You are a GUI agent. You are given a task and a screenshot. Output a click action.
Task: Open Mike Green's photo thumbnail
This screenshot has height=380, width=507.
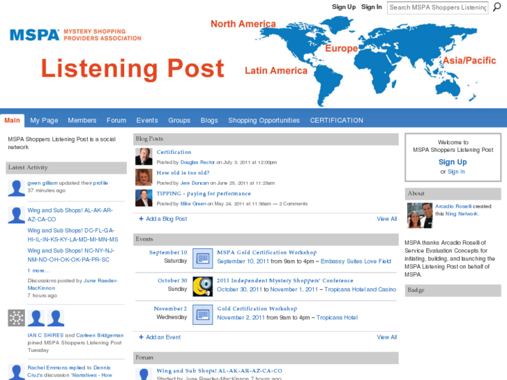pyautogui.click(x=144, y=198)
